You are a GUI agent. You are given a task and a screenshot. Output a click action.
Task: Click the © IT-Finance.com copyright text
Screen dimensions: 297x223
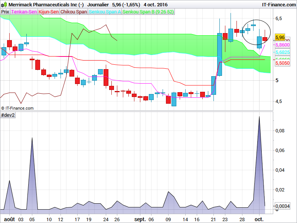[17, 108]
